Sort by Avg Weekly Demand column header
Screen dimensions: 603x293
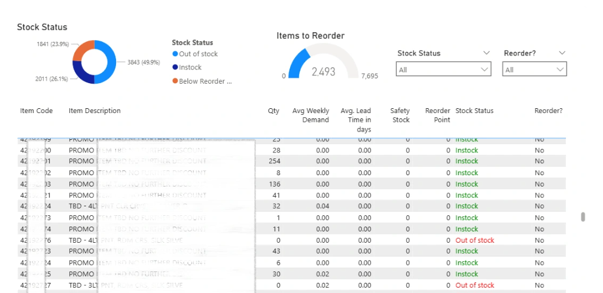(x=310, y=115)
